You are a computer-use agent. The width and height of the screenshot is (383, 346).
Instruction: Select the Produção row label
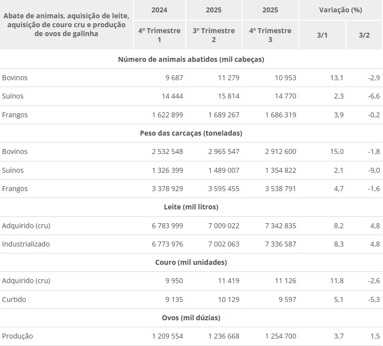click(18, 336)
